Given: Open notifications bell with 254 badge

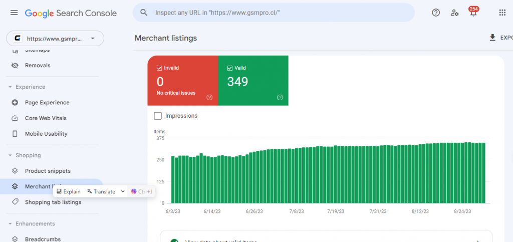Looking at the screenshot, I should tap(473, 13).
